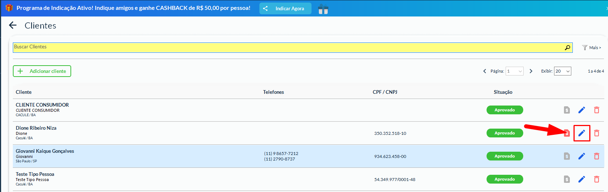Delete CLIENTE CONSUMIDOR using trash icon

(597, 110)
